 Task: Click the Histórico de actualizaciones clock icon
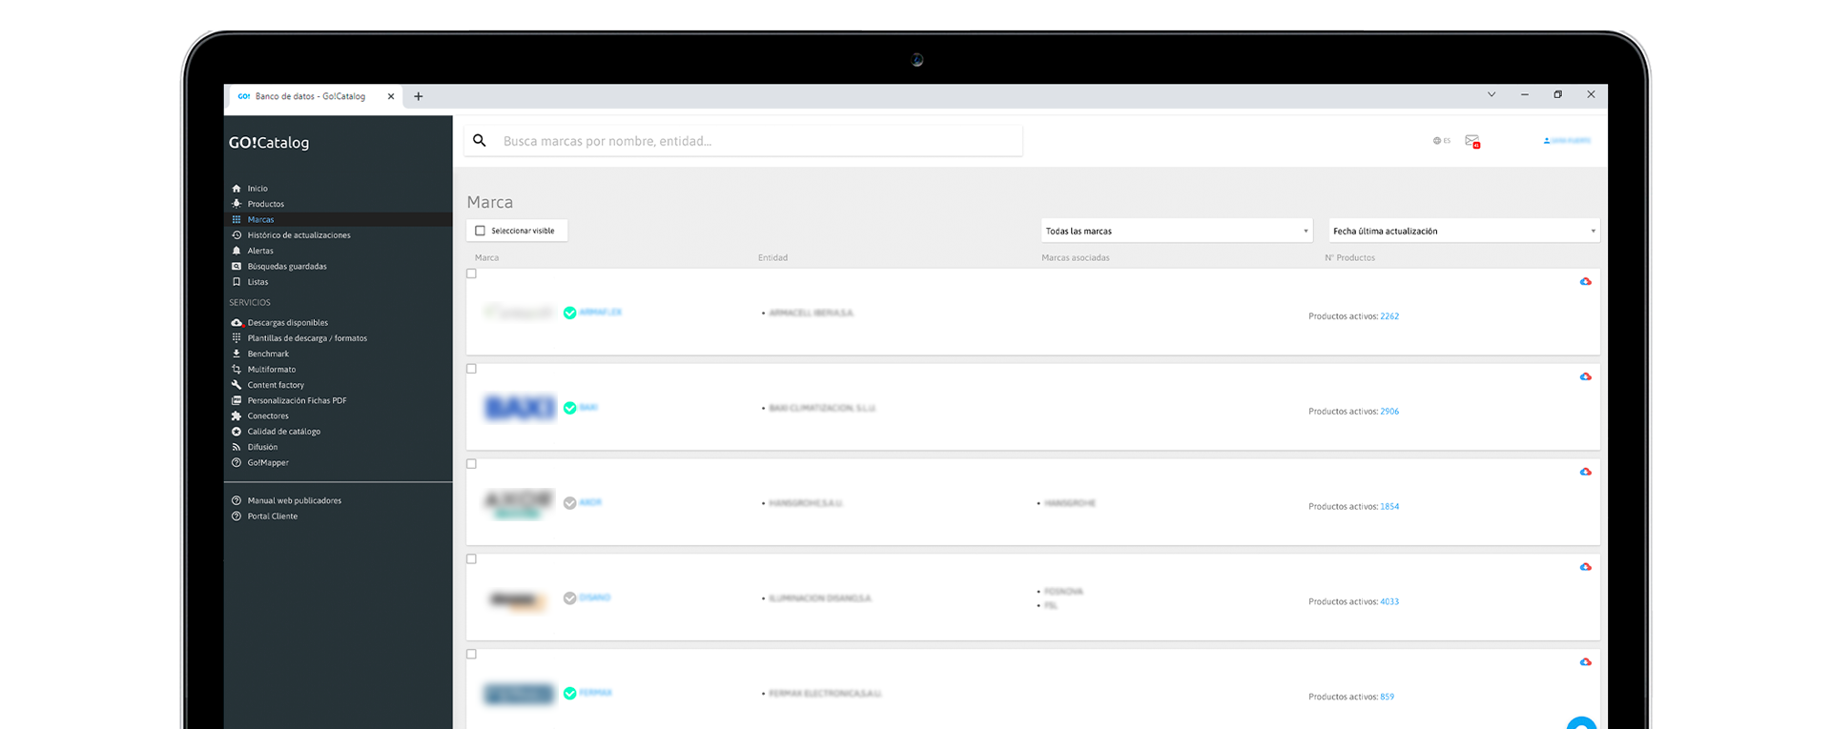click(237, 235)
